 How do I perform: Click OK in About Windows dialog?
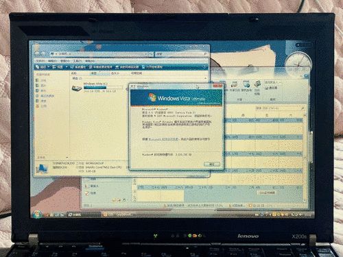click(x=212, y=164)
